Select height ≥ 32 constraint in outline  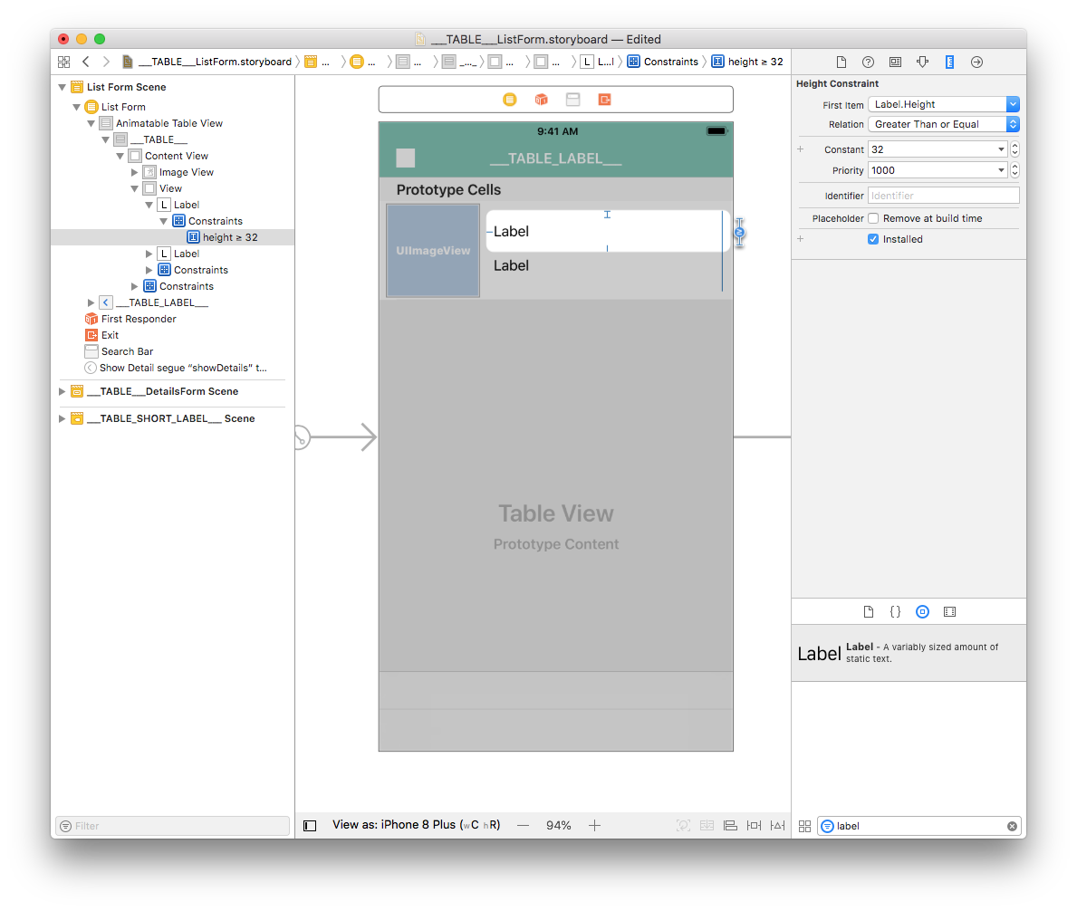[x=172, y=237]
